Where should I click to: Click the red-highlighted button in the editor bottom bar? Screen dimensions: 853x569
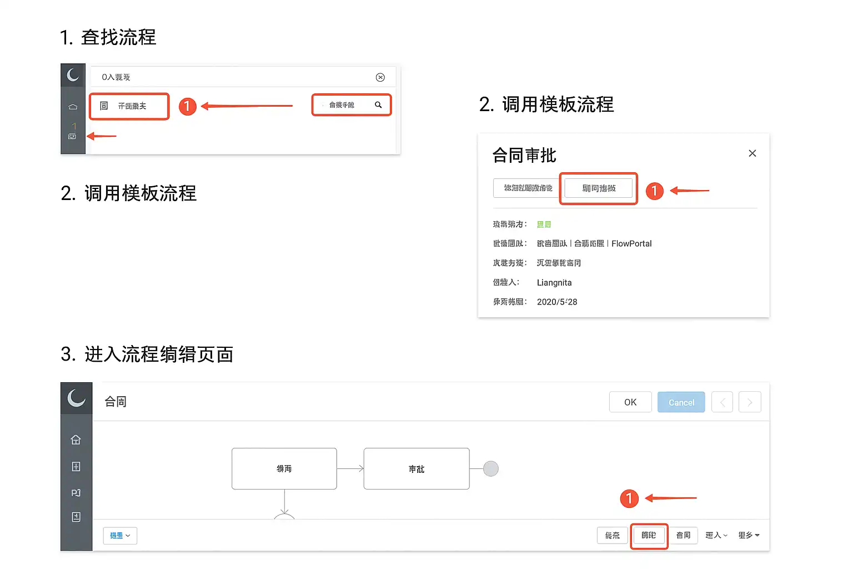[x=649, y=535]
